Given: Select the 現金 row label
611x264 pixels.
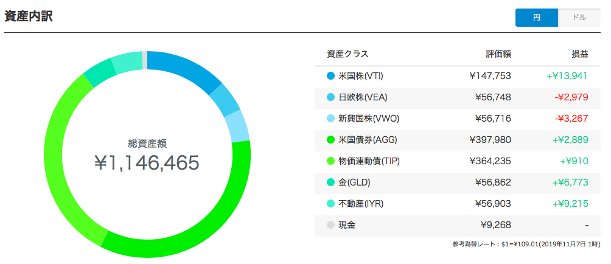Looking at the screenshot, I should click(347, 224).
